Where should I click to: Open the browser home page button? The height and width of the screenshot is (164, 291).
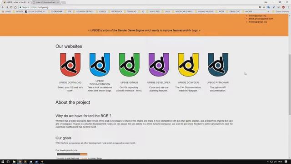(x=15, y=7)
